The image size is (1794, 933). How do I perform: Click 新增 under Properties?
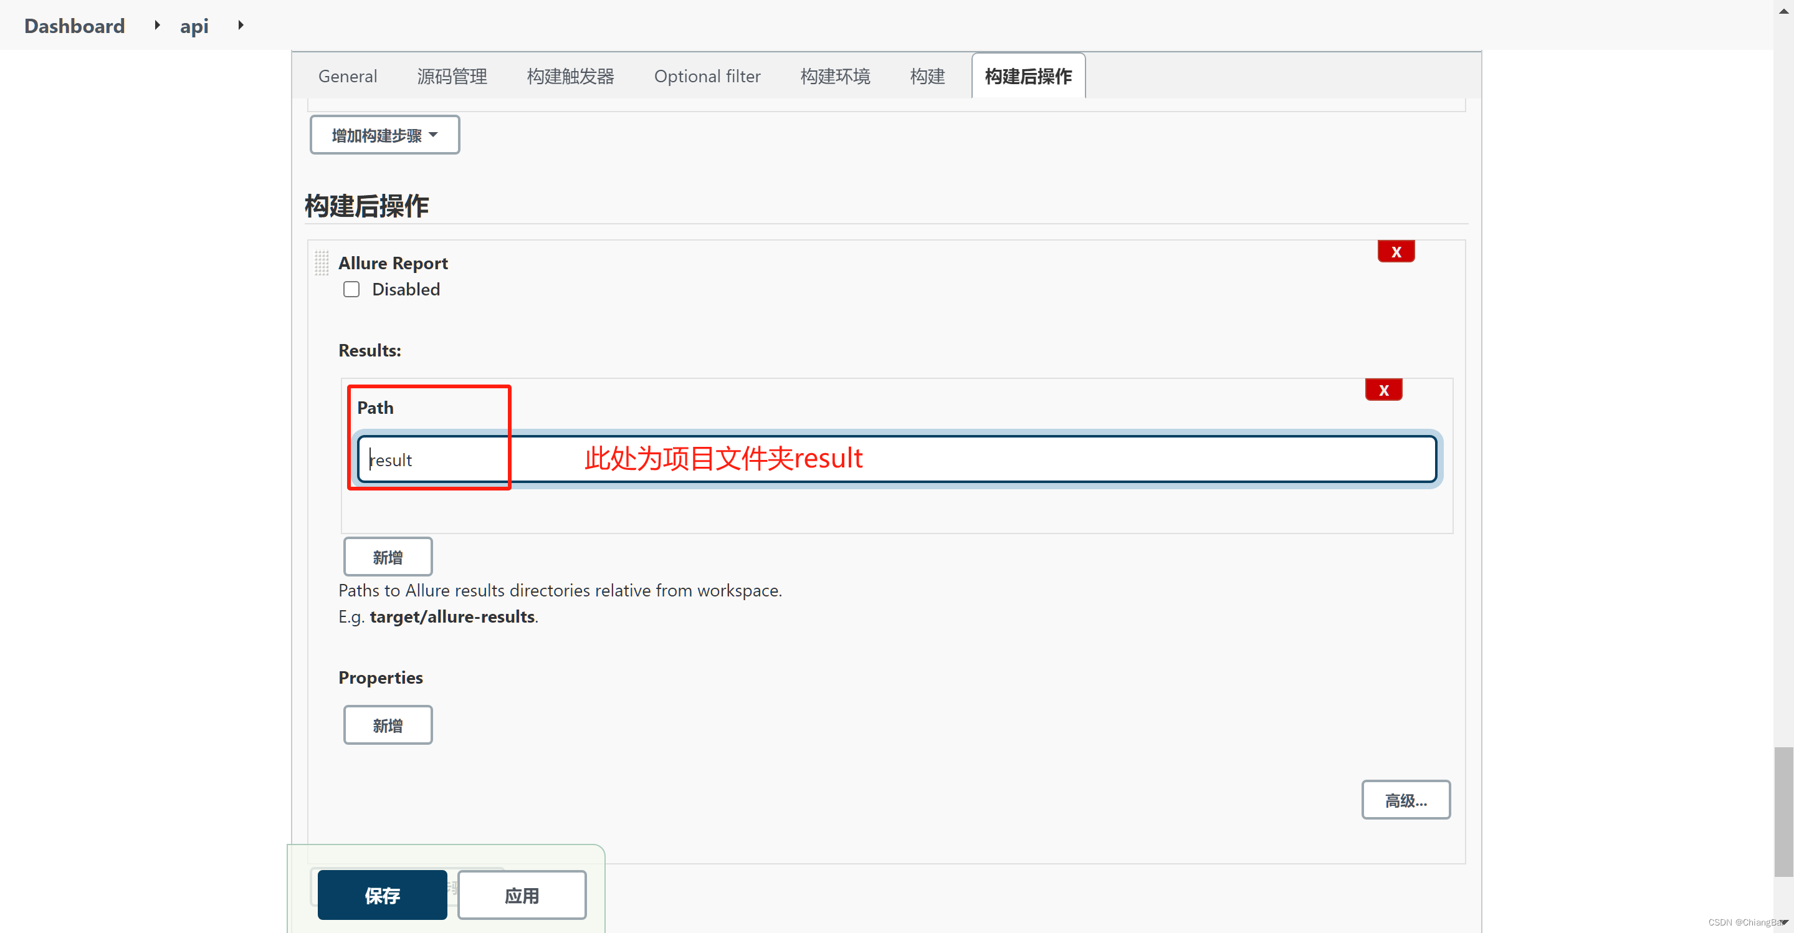tap(388, 725)
